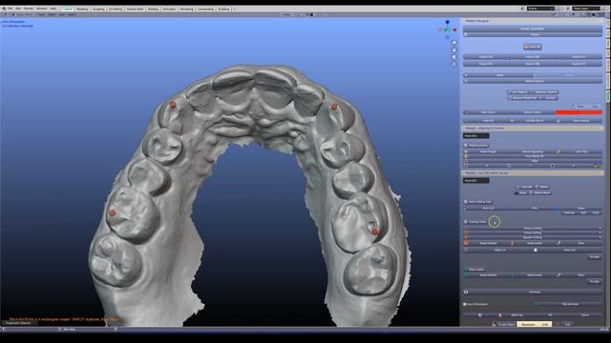The width and height of the screenshot is (611, 343).
Task: Toggle the camera view icon
Action: point(454,57)
